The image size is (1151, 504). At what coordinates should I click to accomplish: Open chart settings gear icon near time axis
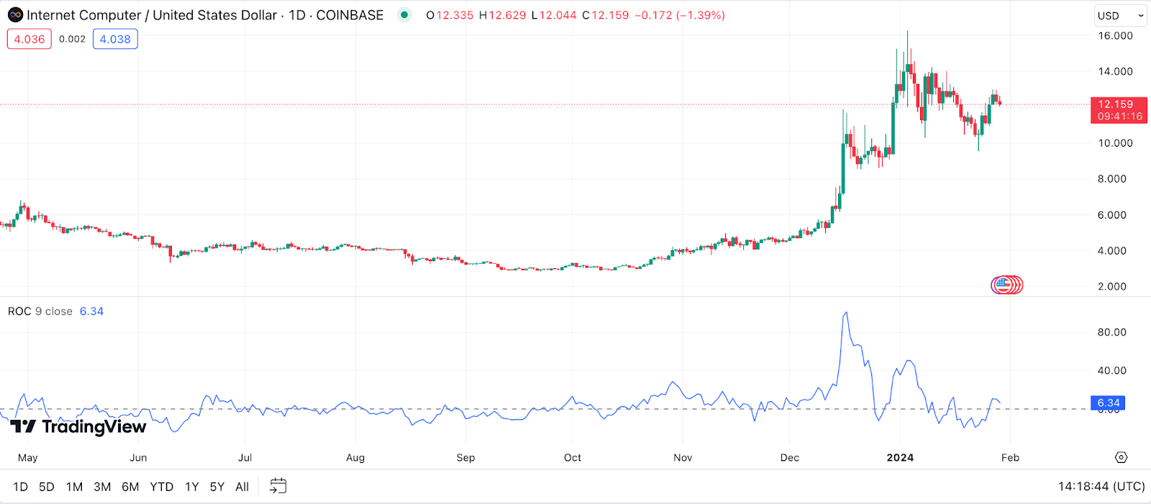click(1121, 457)
